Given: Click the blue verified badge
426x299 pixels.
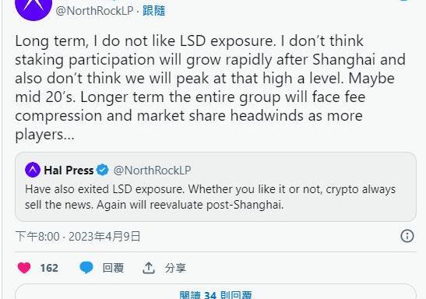Looking at the screenshot, I should (x=103, y=170).
